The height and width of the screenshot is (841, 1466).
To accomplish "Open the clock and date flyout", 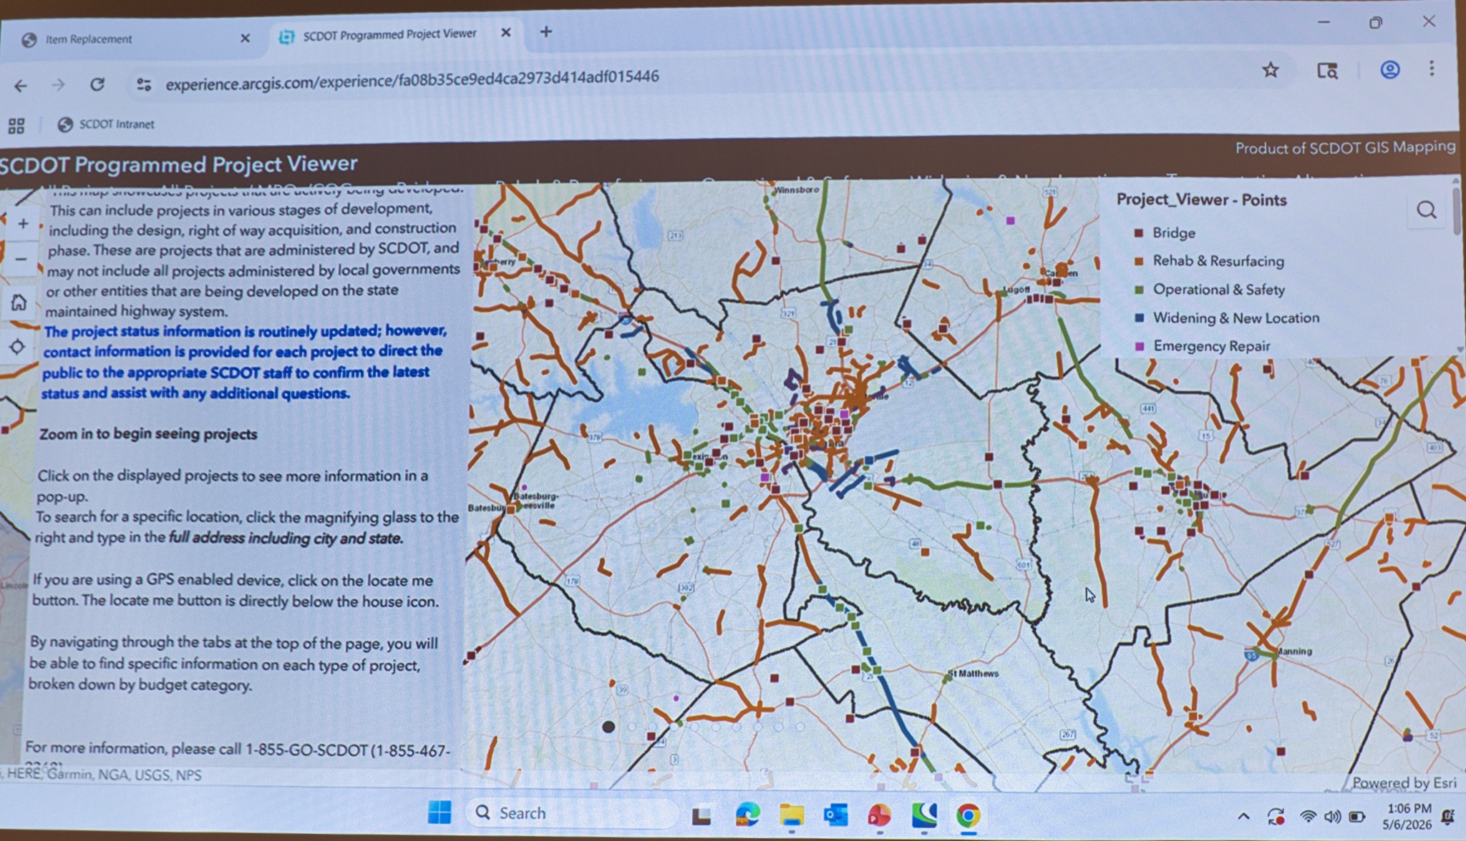I will [x=1408, y=816].
